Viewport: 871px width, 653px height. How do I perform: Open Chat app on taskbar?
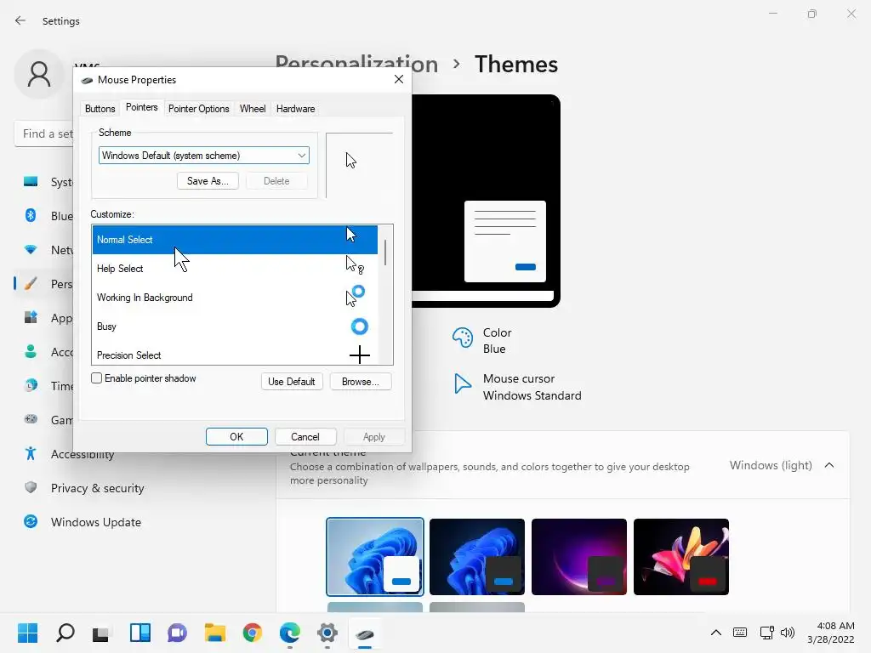click(x=177, y=633)
